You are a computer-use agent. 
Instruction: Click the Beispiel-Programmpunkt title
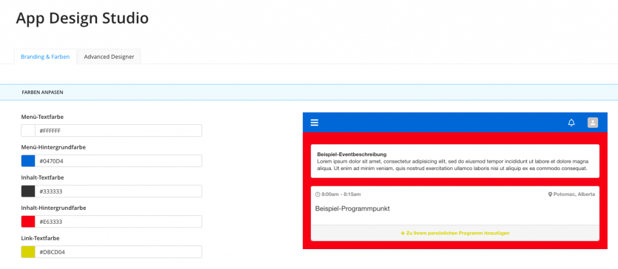click(352, 209)
